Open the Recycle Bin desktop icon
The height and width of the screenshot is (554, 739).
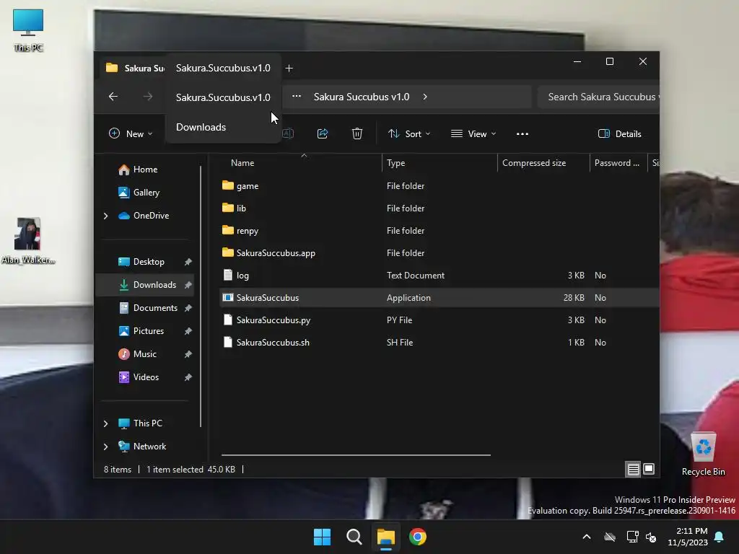pyautogui.click(x=703, y=454)
